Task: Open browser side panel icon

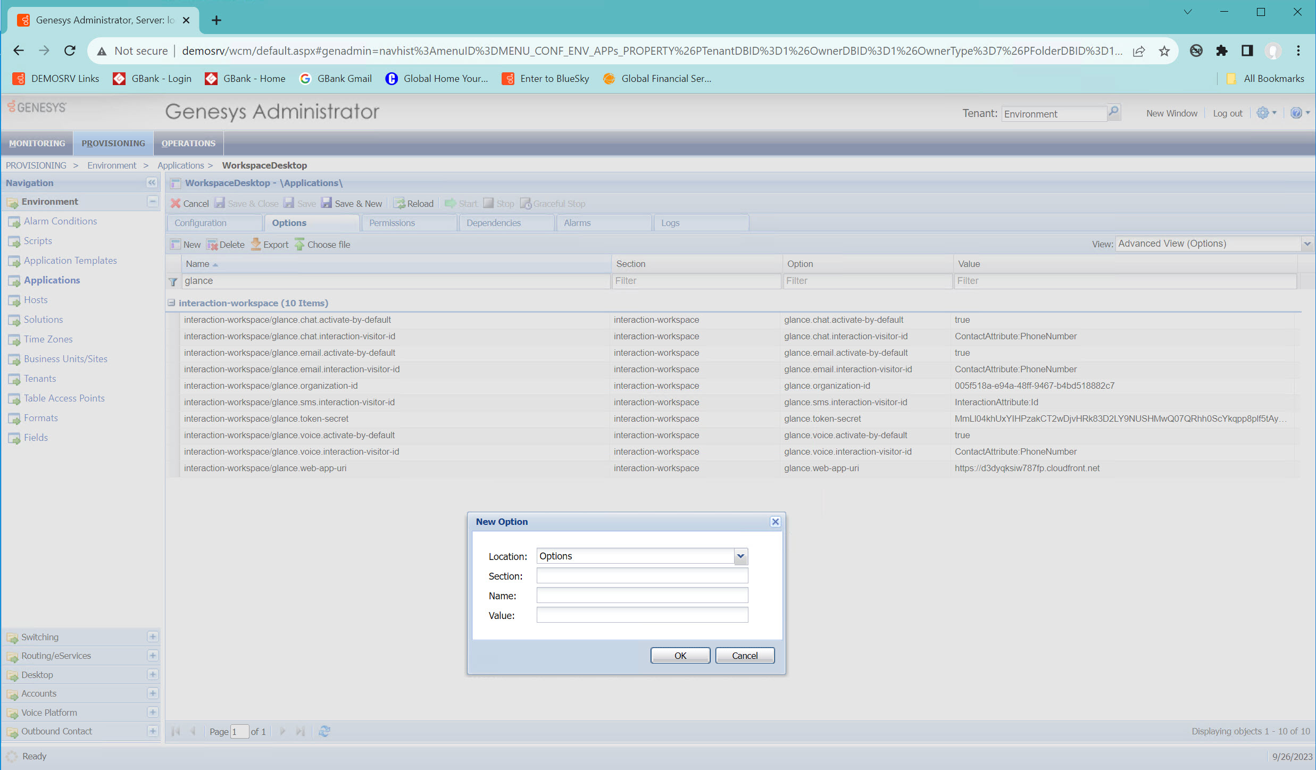Action: (1247, 51)
